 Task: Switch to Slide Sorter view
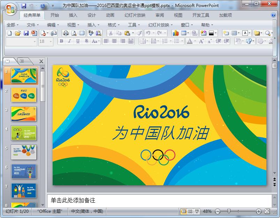click(190, 211)
